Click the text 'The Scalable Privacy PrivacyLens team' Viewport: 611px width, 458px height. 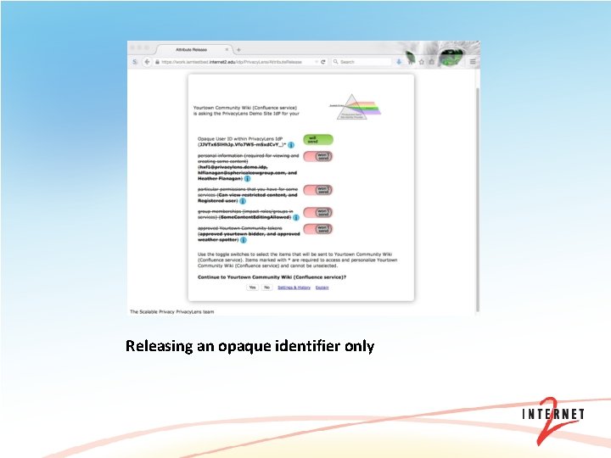[x=171, y=311]
